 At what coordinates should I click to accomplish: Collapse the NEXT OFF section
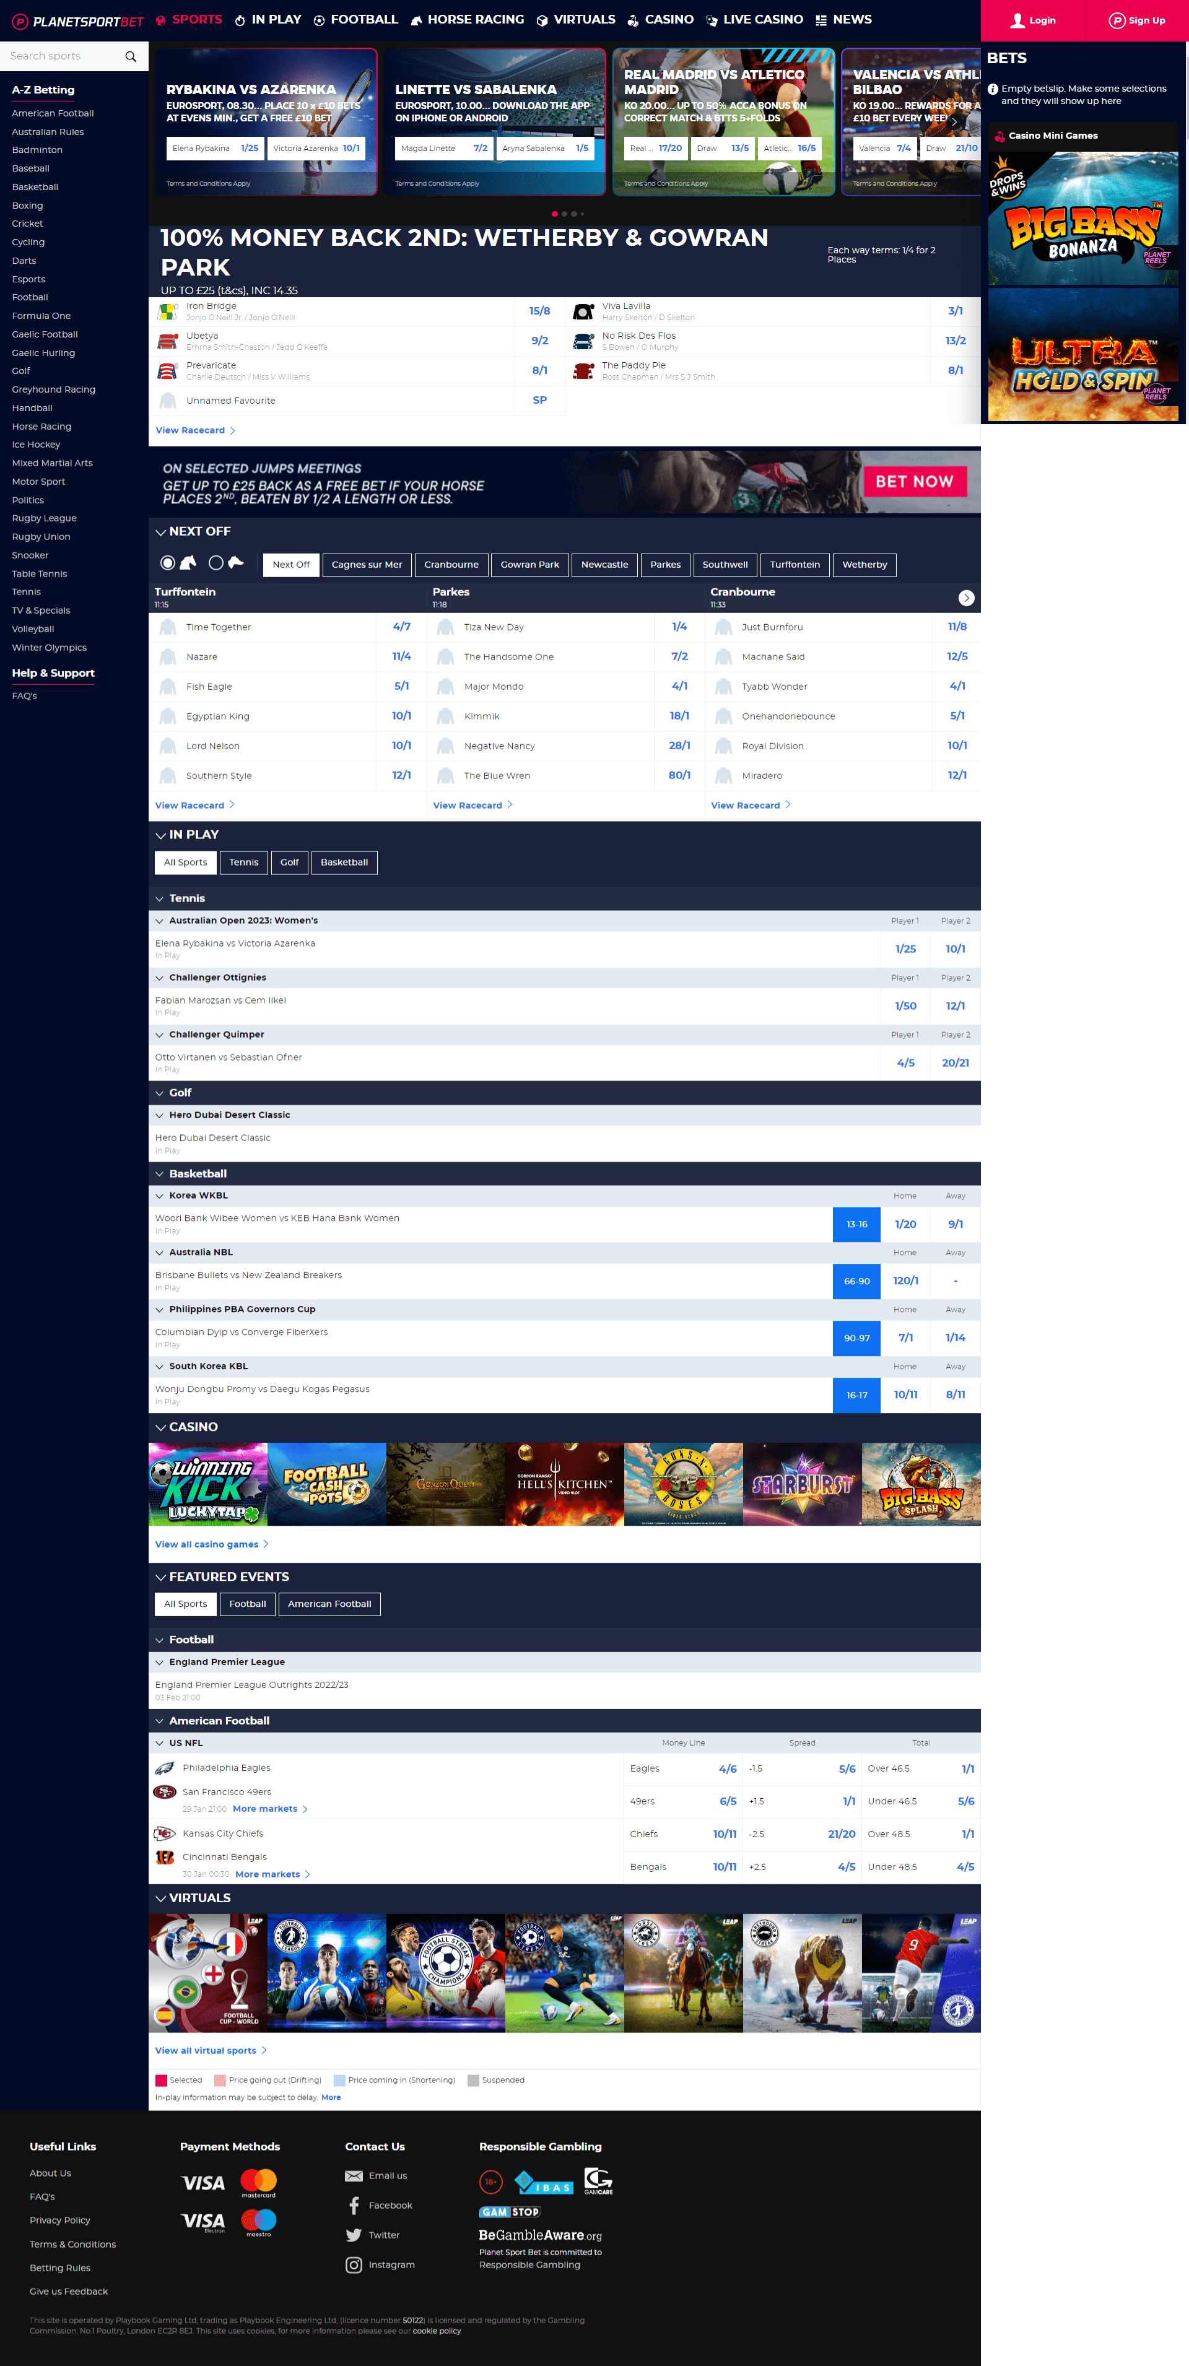(x=161, y=532)
